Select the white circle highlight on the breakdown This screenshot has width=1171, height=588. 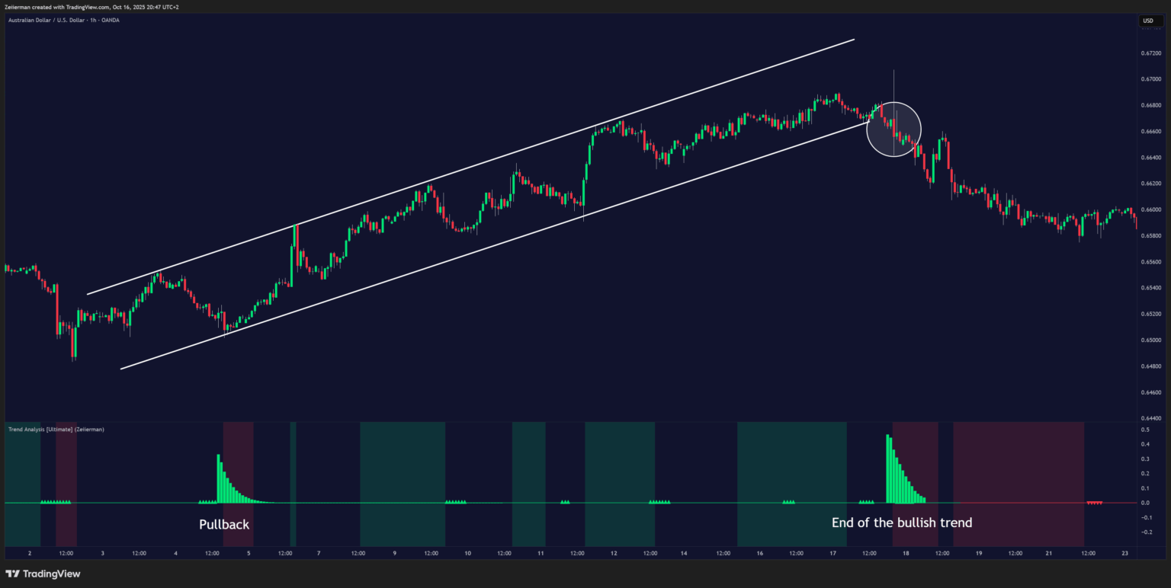coord(893,129)
